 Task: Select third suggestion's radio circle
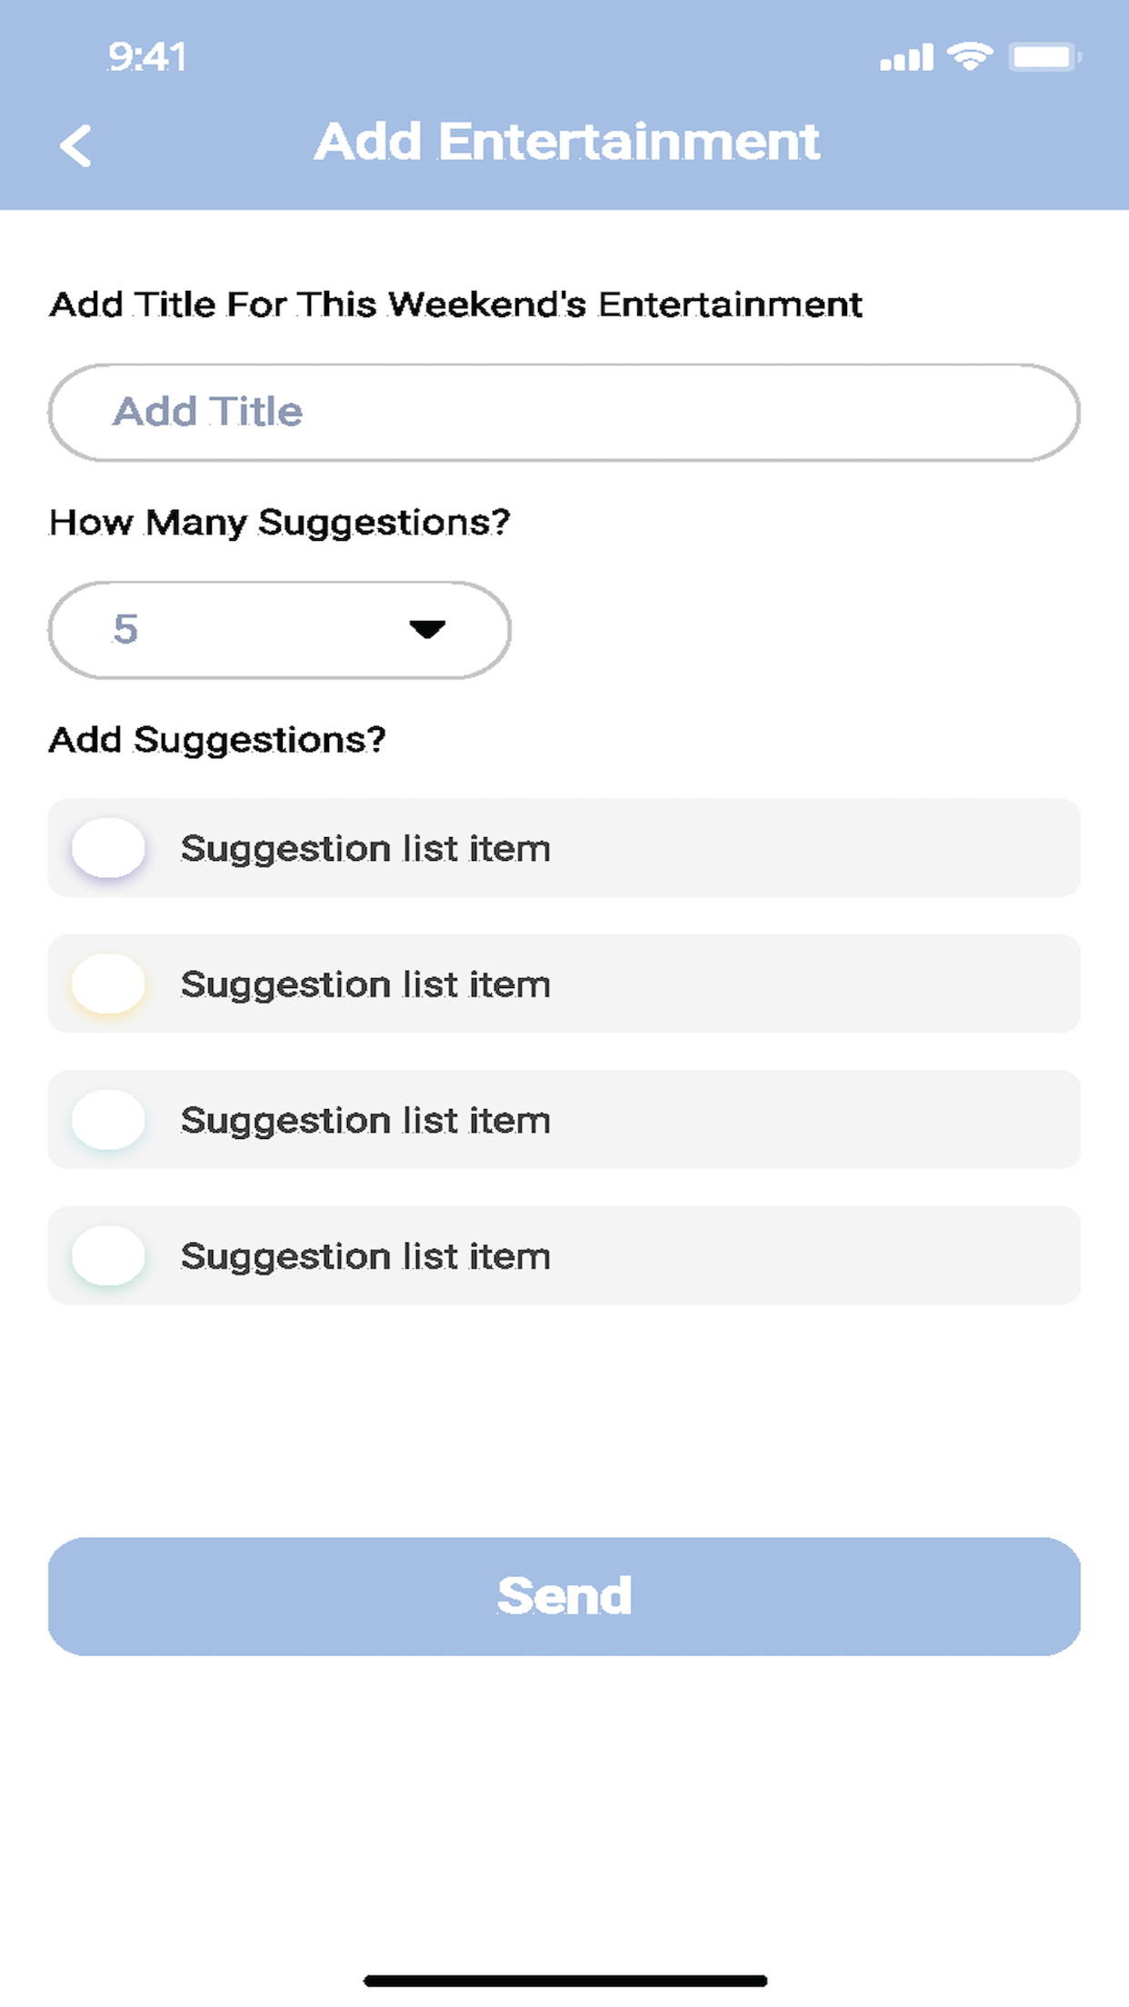(x=109, y=1120)
